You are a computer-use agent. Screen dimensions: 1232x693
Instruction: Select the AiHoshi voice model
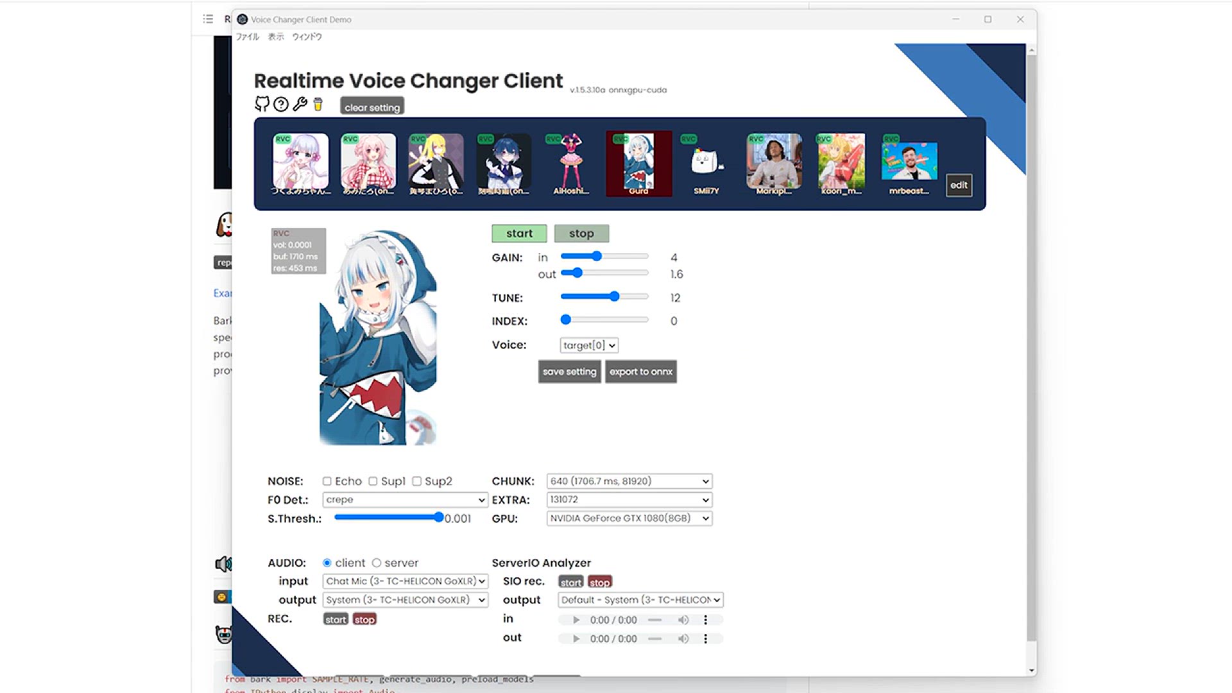click(571, 164)
